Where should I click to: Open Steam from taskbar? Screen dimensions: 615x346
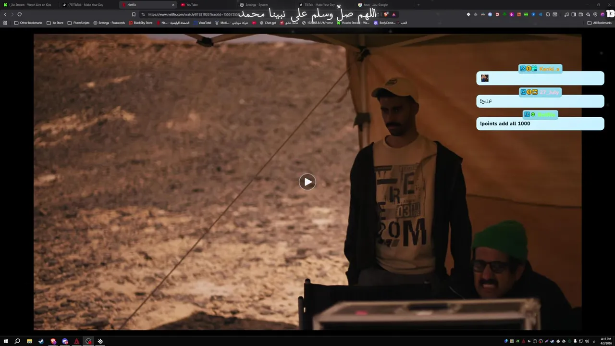coord(41,341)
